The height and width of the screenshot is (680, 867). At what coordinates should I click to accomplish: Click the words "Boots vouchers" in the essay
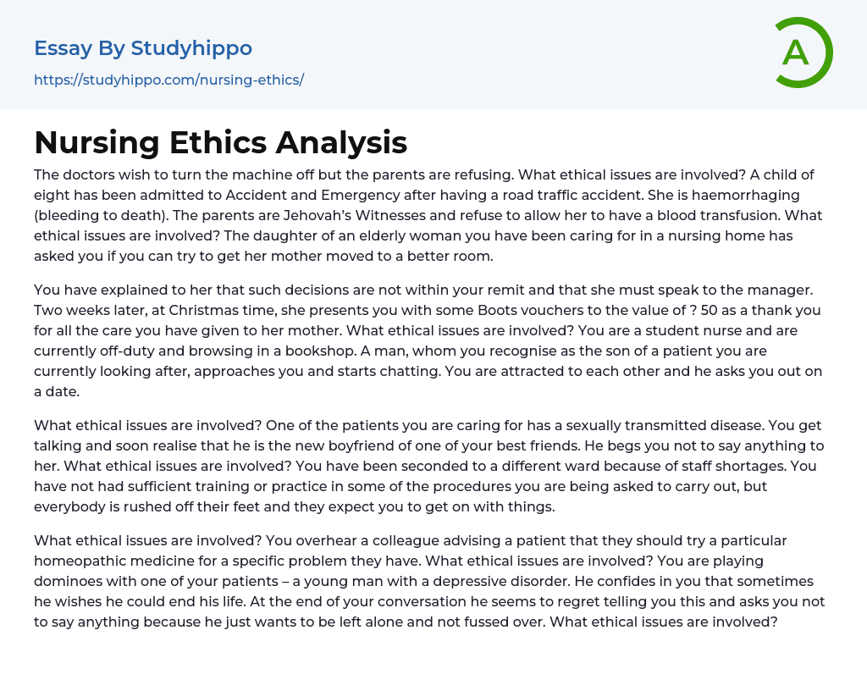coord(507,310)
